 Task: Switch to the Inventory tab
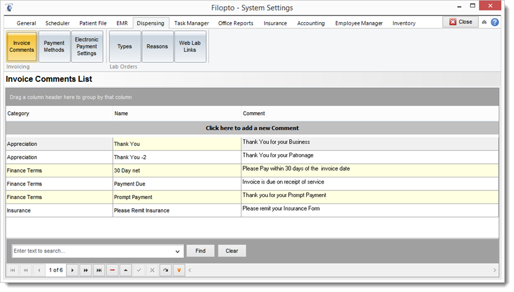tap(404, 23)
